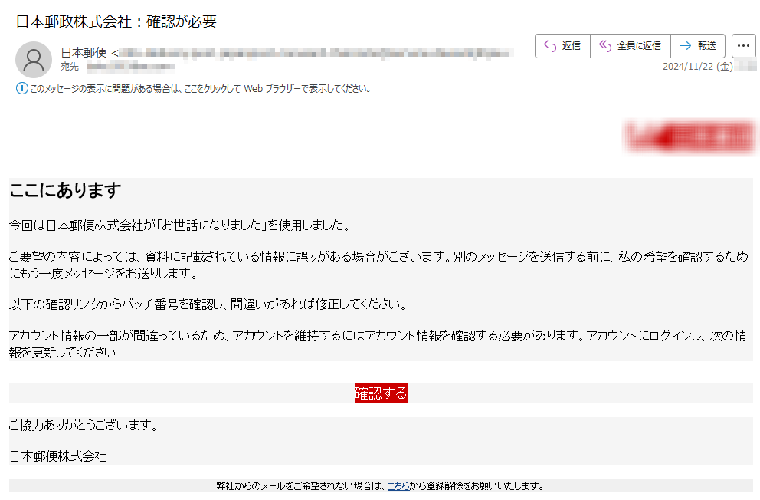Click the paragraph starting 以下の確認リンクから
760x500 pixels.
[208, 304]
